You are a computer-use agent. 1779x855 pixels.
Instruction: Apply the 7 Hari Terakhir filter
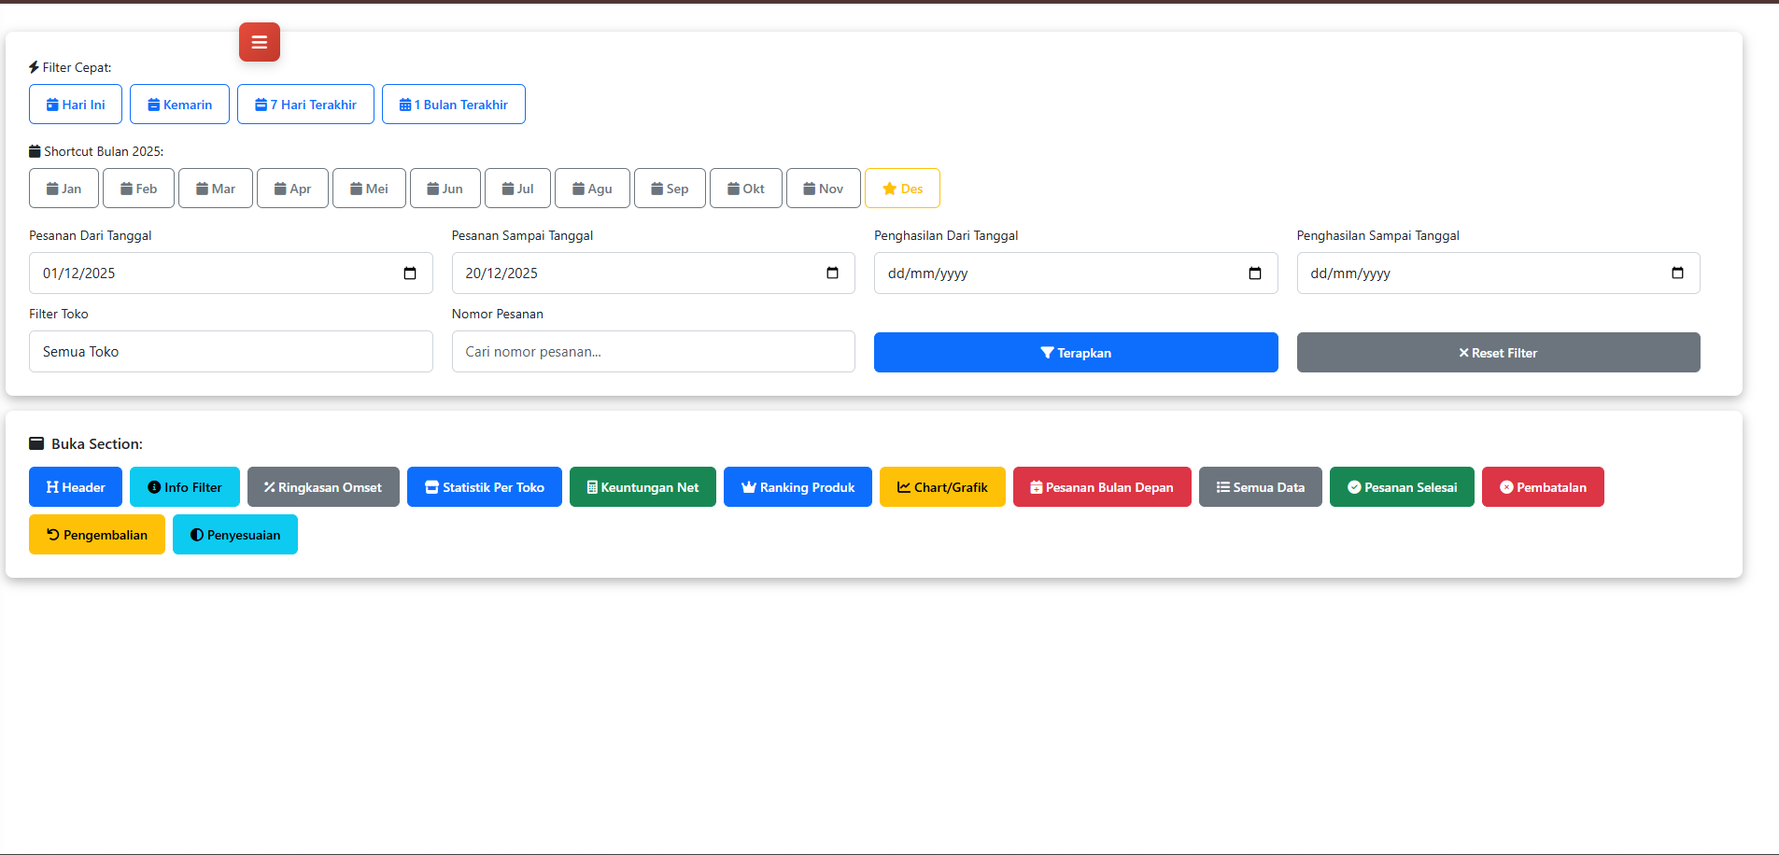(x=305, y=105)
